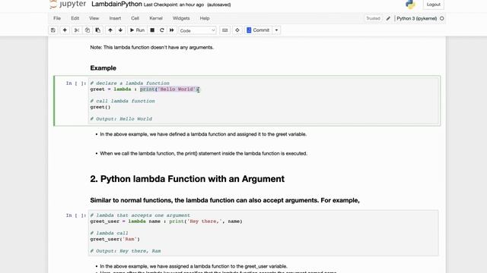Copy selected cells with the copy icon
487x273 pixels.
(88, 30)
